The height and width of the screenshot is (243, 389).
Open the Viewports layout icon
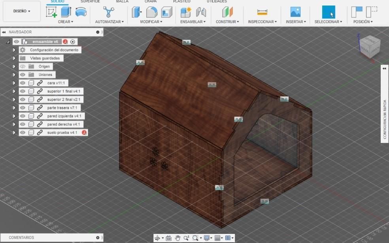[x=228, y=238]
